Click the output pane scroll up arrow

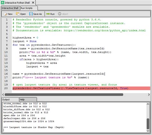pos(148,104)
